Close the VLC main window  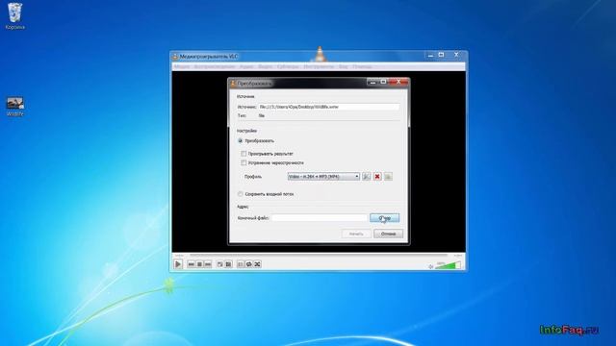456,56
